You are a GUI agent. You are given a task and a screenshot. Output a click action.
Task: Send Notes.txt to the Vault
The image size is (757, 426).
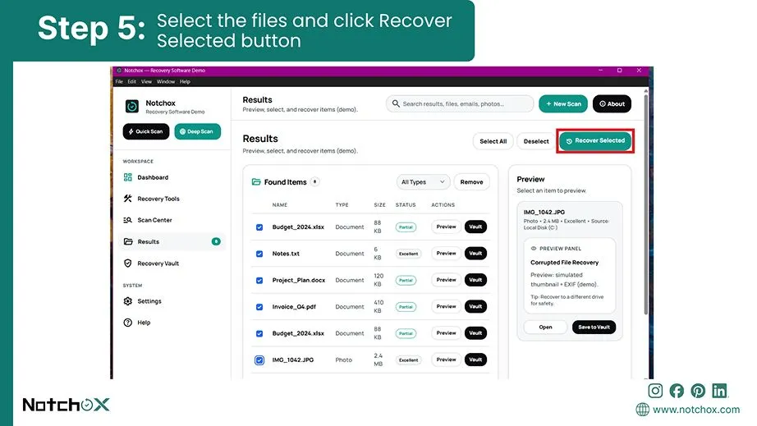pyautogui.click(x=475, y=254)
